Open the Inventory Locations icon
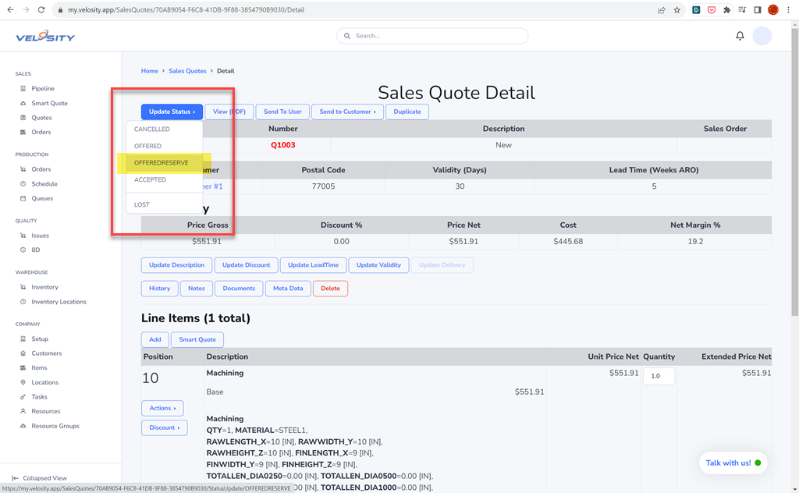The image size is (799, 493). pos(23,302)
